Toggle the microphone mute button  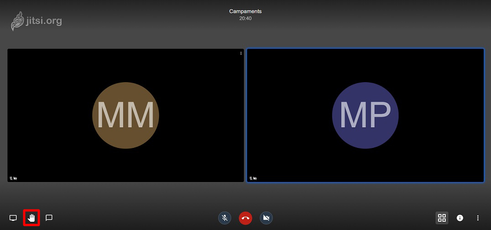pos(225,218)
